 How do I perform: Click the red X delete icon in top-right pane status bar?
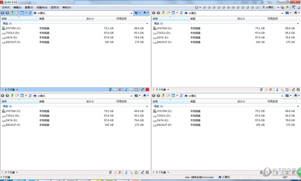coord(271,89)
